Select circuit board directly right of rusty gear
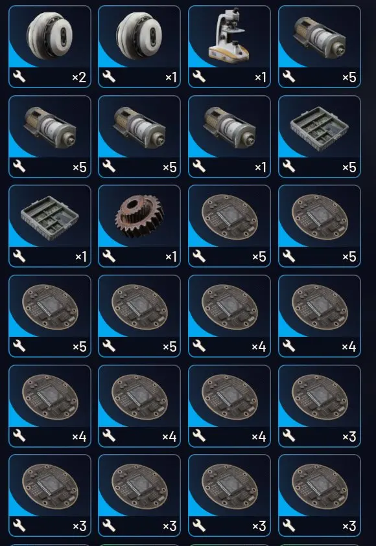The image size is (376, 546). click(229, 226)
